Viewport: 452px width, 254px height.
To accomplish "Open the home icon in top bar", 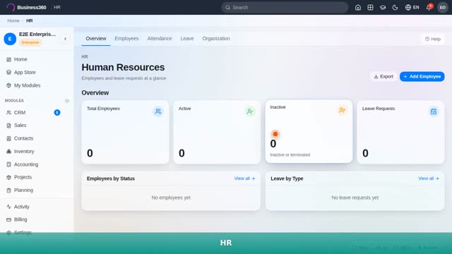I will click(358, 8).
